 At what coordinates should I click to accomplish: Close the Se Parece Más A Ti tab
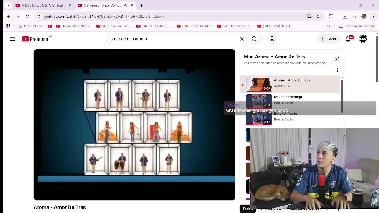[x=70, y=5]
